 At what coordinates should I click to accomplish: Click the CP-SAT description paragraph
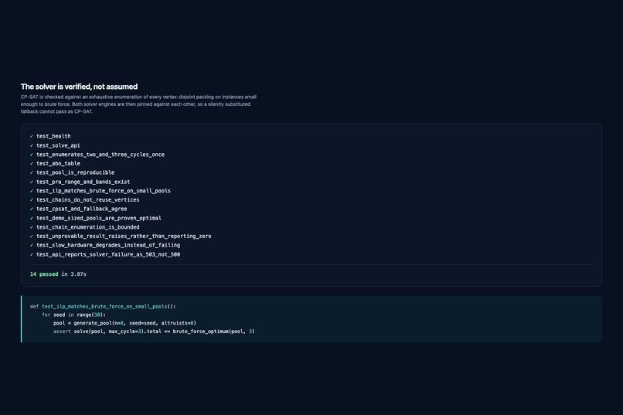(x=138, y=104)
